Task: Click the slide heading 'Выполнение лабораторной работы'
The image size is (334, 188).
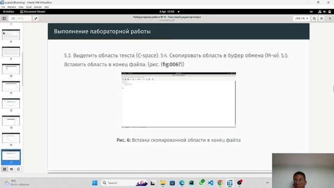Action: click(102, 31)
